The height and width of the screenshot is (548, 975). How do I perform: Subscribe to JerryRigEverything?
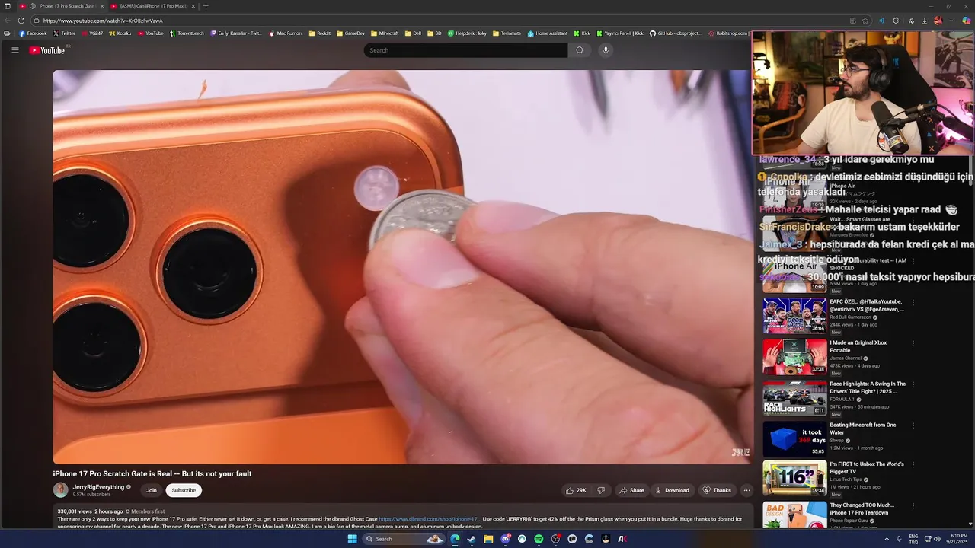[x=184, y=490]
